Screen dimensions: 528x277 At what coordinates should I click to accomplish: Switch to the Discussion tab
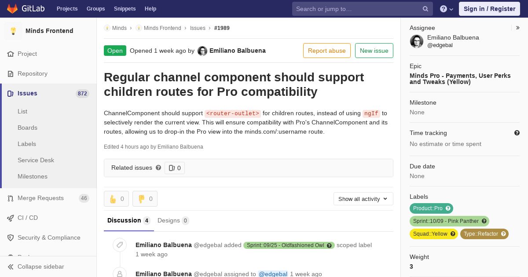[129, 220]
